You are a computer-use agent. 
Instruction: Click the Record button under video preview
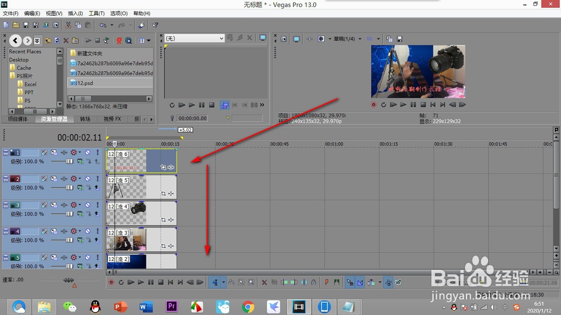[x=374, y=105]
